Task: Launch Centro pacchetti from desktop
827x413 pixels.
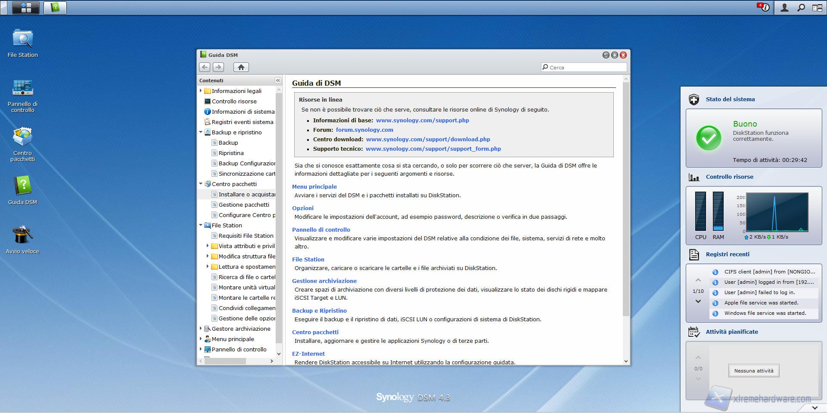Action: click(22, 137)
